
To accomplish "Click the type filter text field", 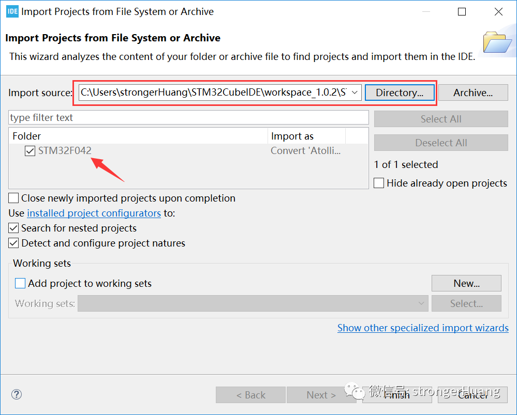I will pyautogui.click(x=188, y=118).
